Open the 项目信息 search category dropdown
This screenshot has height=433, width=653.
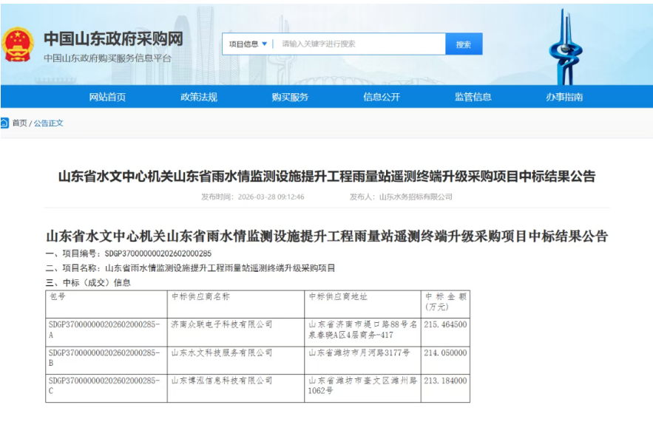tap(244, 44)
